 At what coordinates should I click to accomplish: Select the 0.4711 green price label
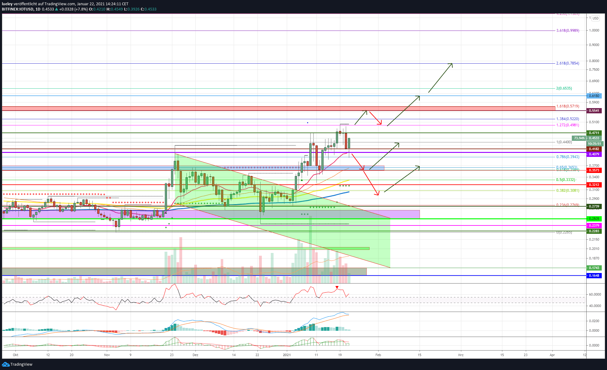[594, 133]
